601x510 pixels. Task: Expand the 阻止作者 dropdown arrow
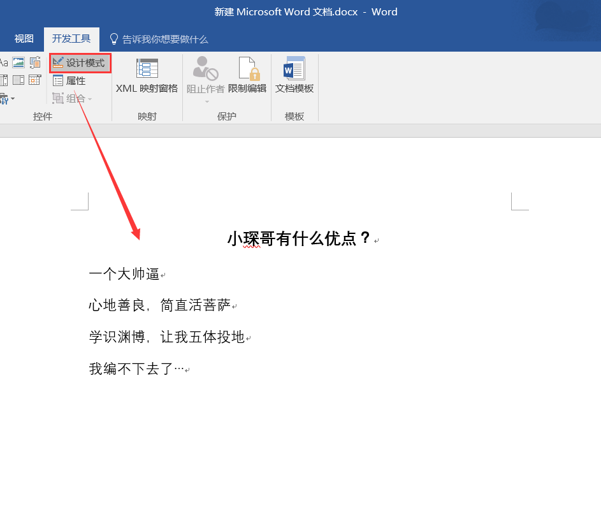tap(207, 101)
